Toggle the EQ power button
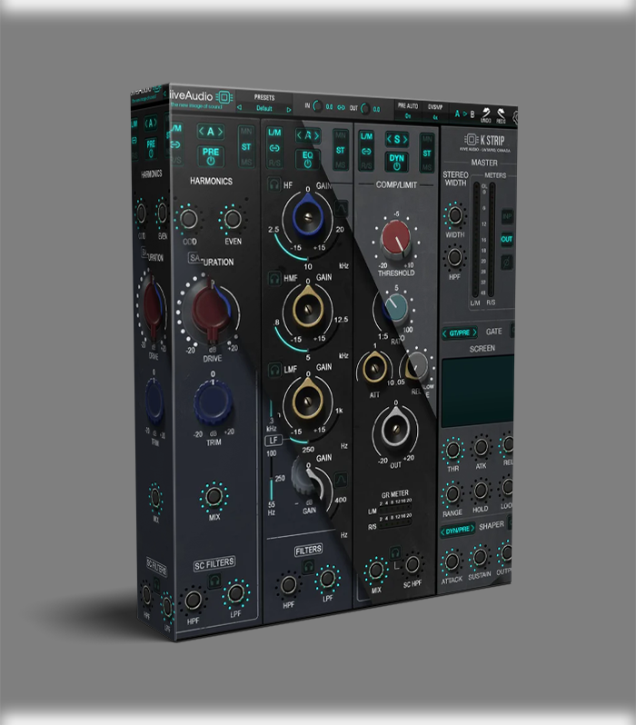The width and height of the screenshot is (636, 725). pyautogui.click(x=308, y=159)
